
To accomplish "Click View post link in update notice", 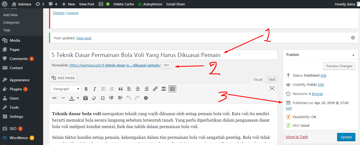I will [84, 38].
